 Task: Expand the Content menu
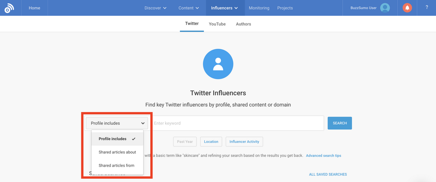(x=189, y=8)
